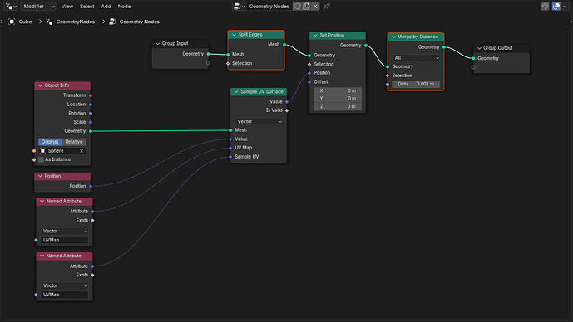Click the Split Edges Selection input socket
Image resolution: width=573 pixels, height=322 pixels.
pyautogui.click(x=228, y=63)
